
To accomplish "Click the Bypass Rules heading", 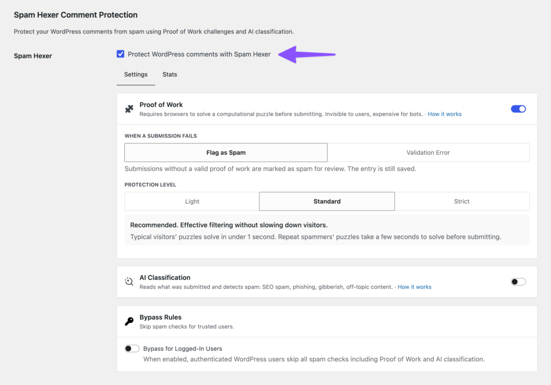I will pyautogui.click(x=160, y=317).
